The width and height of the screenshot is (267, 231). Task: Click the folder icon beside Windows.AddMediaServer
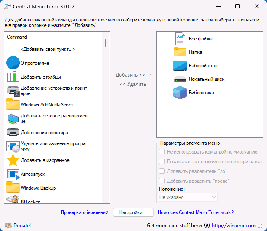(13, 104)
